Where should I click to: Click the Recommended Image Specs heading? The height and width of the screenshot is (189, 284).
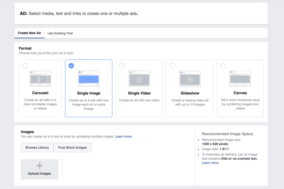click(227, 134)
